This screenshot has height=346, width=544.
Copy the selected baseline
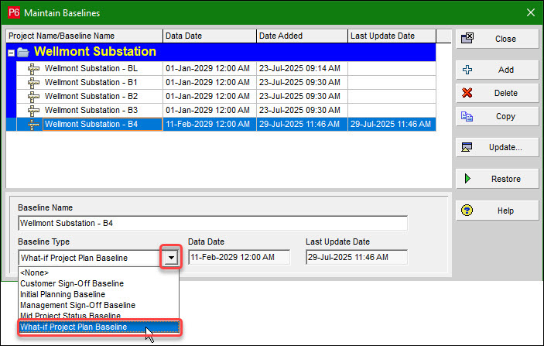click(497, 116)
